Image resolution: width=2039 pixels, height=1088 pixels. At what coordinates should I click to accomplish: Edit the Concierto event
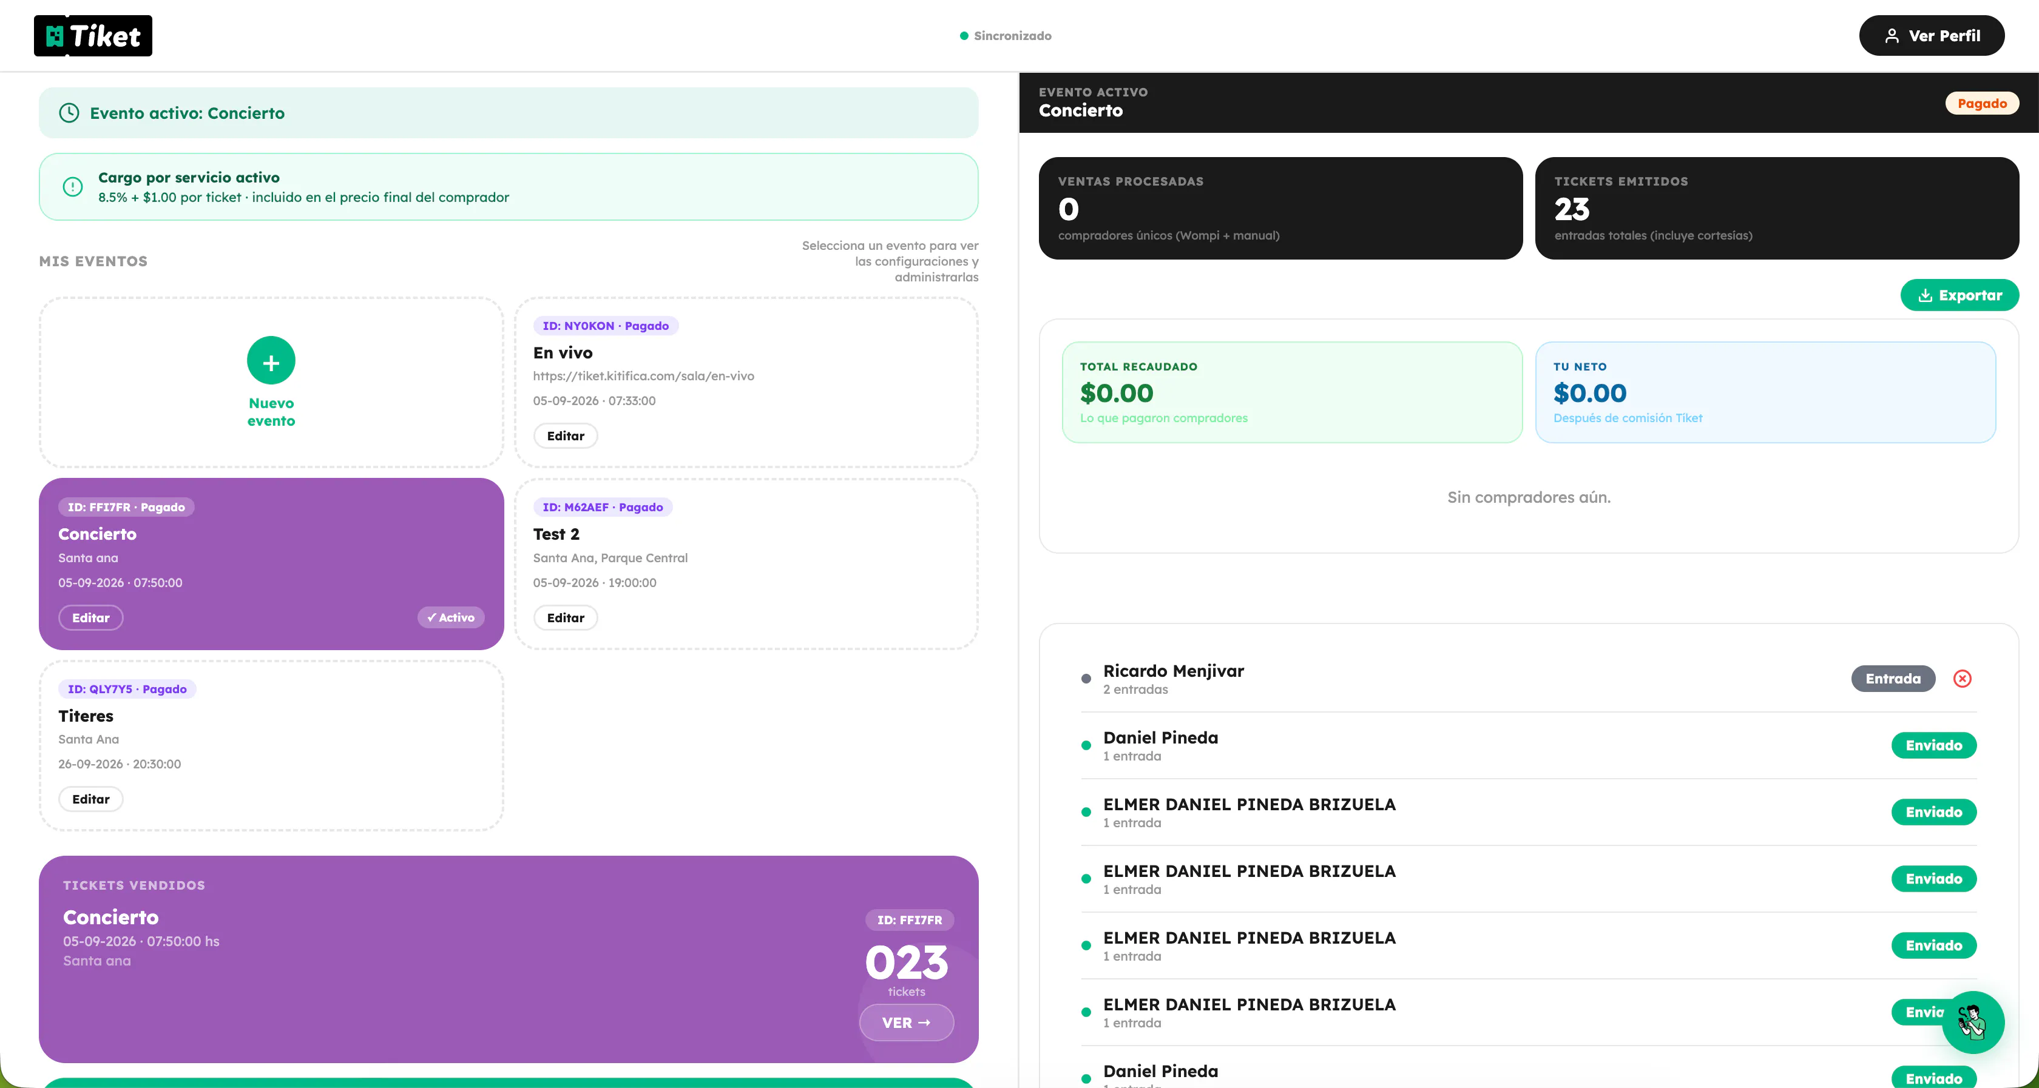(x=91, y=618)
